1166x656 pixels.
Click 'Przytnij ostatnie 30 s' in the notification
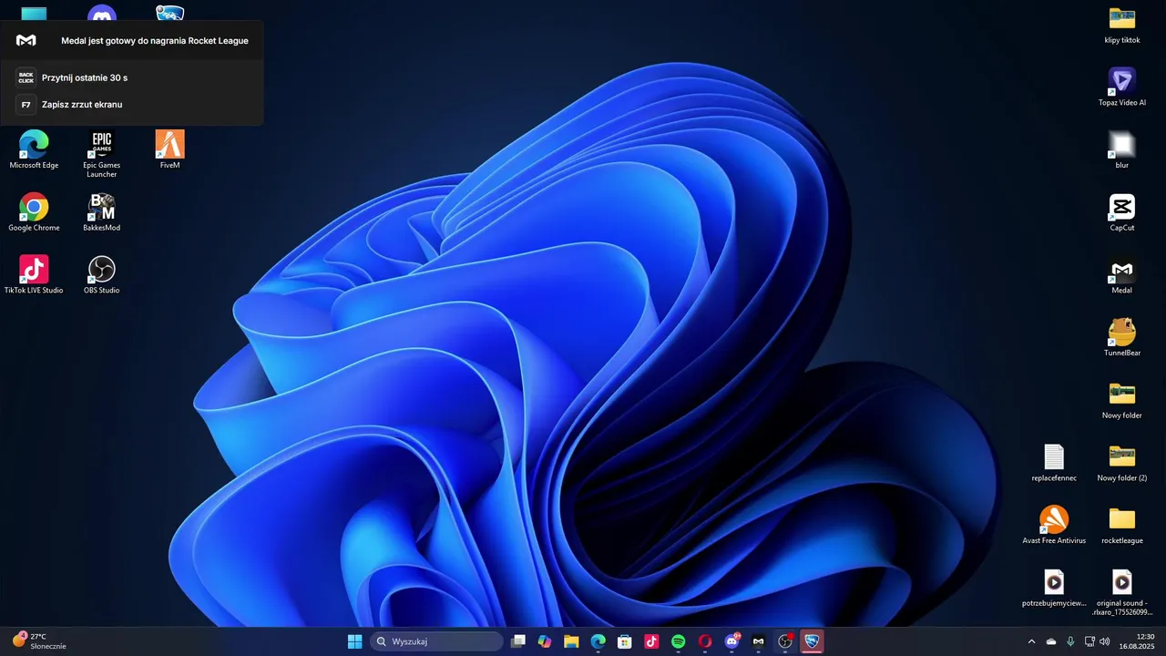(85, 78)
